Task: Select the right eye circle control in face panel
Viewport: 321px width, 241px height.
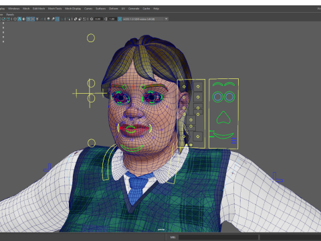Action: point(229,97)
